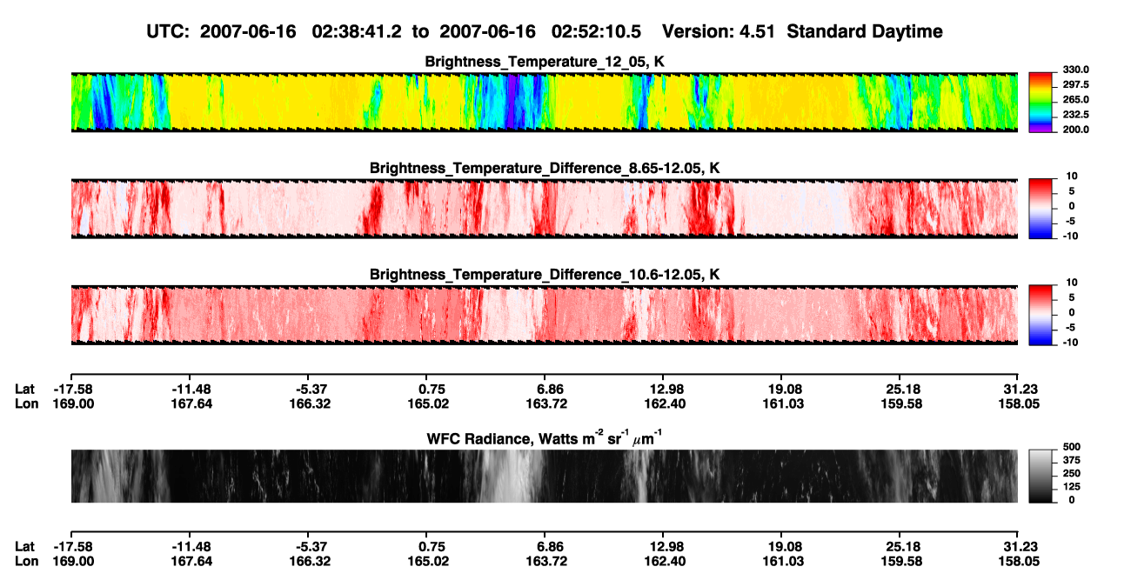Click the -5 label on the 10.6-12.05 colorbar

click(x=1068, y=327)
